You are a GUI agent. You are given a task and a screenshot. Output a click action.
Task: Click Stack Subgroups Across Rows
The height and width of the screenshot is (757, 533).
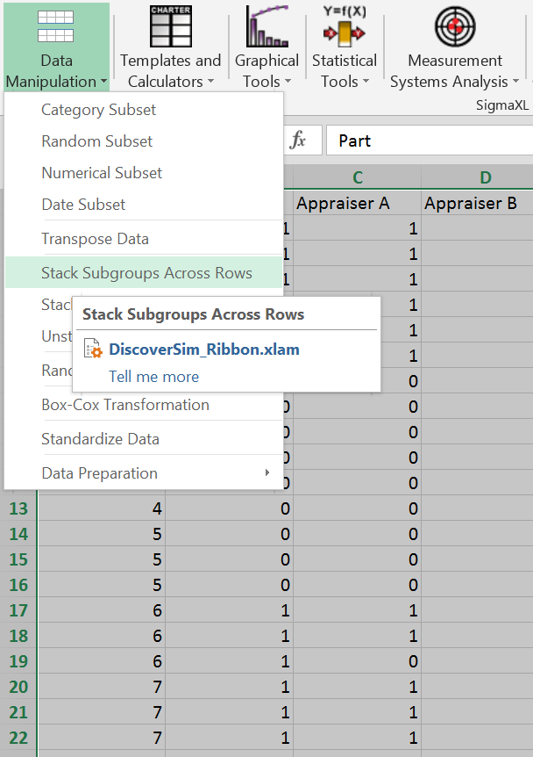[x=146, y=273]
